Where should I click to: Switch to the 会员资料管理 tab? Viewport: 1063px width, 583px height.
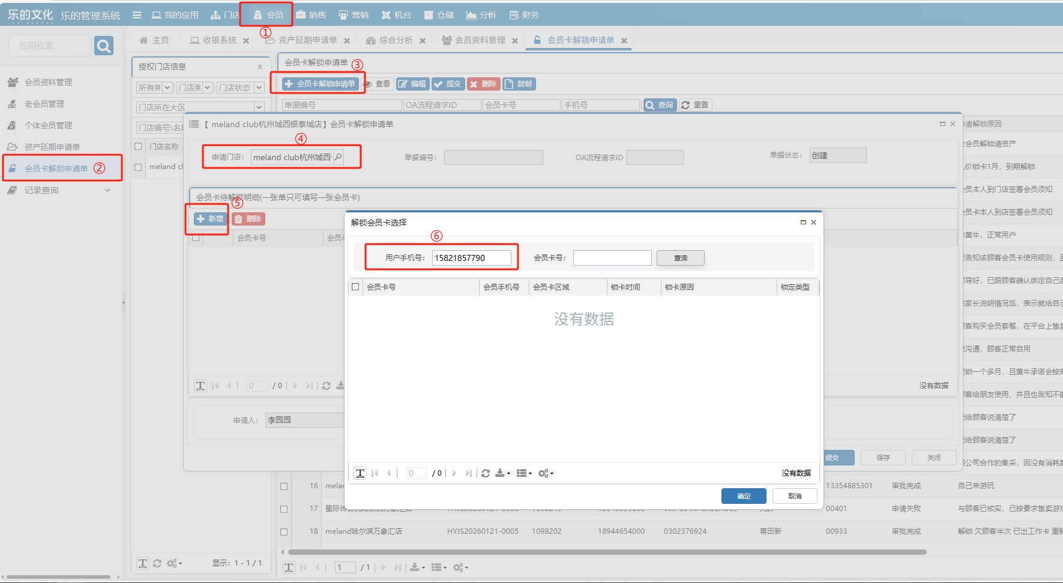(x=480, y=40)
